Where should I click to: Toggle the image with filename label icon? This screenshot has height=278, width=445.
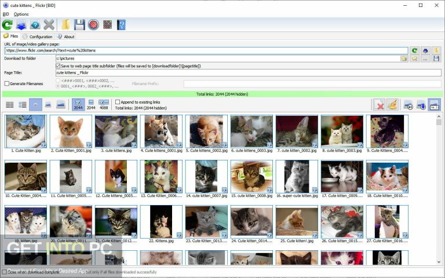coord(434,105)
